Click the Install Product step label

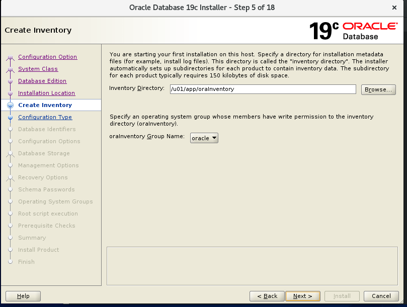tap(38, 250)
